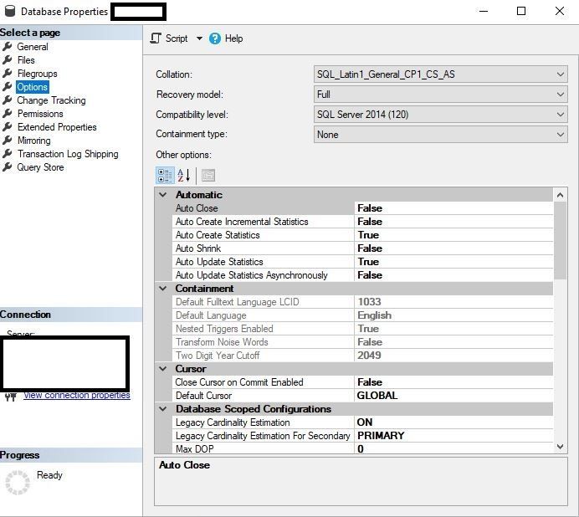This screenshot has height=517, width=579.
Task: Select the Auto Shrink value False
Action: click(x=453, y=248)
